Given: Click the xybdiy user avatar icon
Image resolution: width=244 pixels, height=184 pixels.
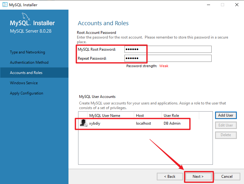Looking at the screenshot, I should [x=83, y=123].
